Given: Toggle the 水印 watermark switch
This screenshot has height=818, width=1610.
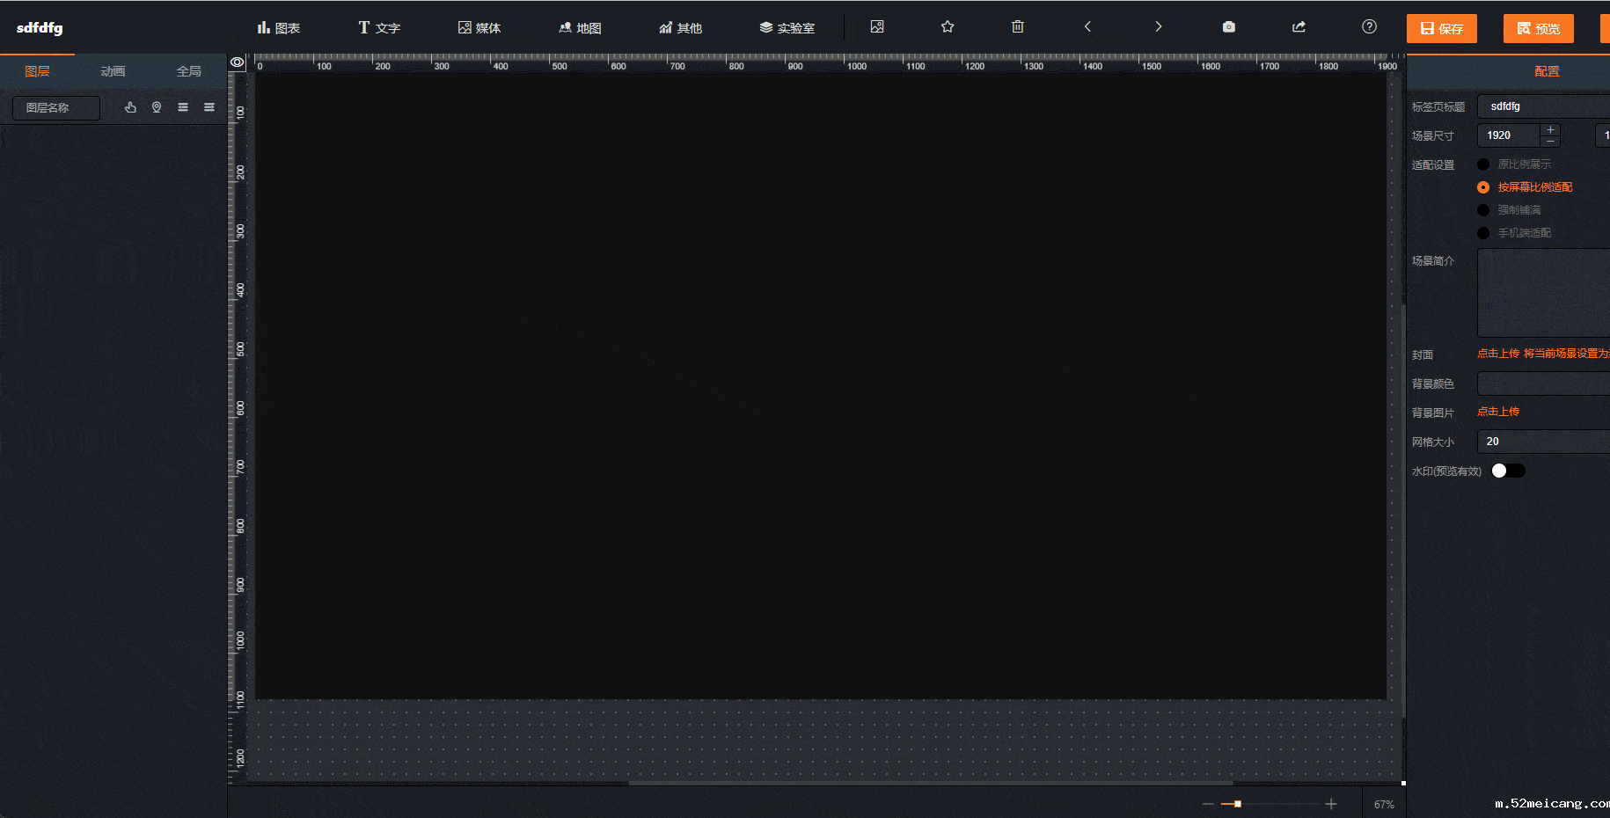Looking at the screenshot, I should coord(1508,471).
